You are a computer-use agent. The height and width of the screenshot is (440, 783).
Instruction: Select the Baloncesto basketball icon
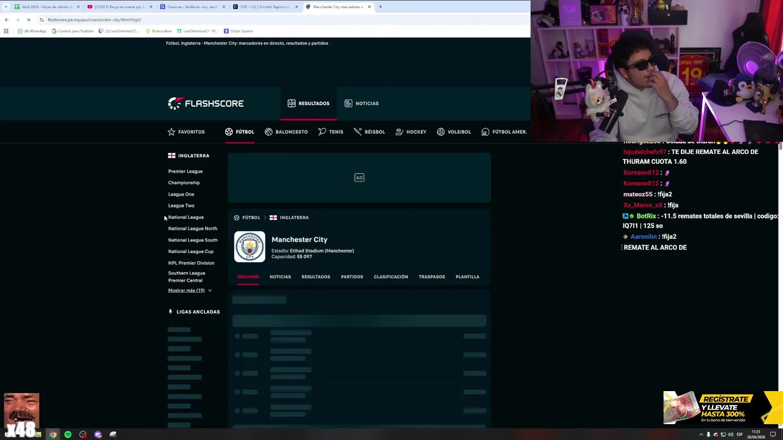pyautogui.click(x=269, y=131)
